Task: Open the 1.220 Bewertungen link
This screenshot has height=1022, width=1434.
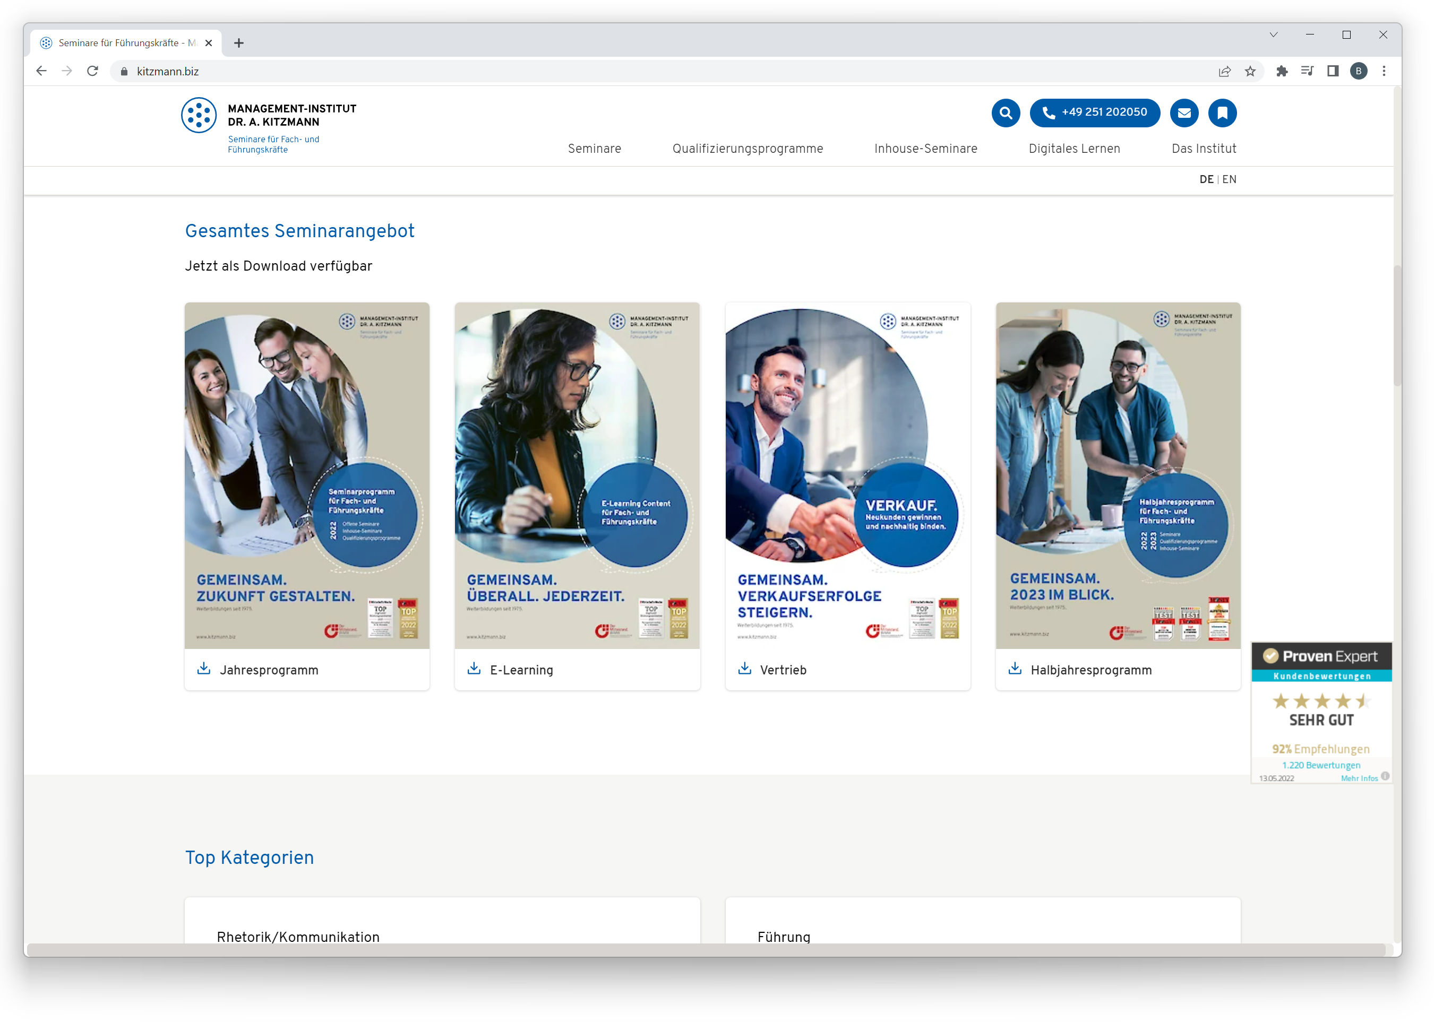Action: (1321, 765)
